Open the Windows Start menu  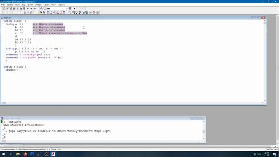pyautogui.click(x=3, y=154)
